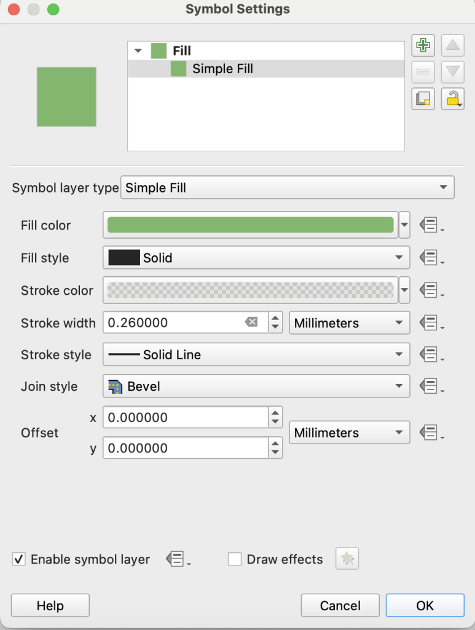
Task: Open data-defined override for Stroke width
Action: [431, 323]
